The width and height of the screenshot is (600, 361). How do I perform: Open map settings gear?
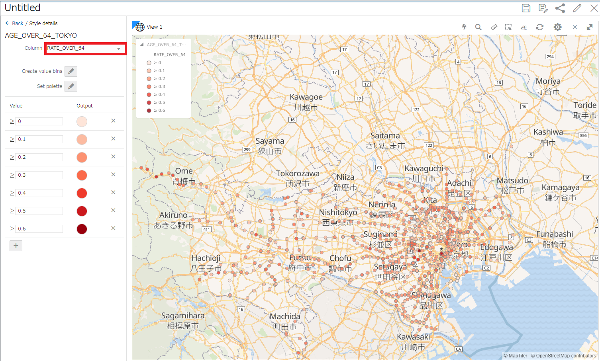557,27
